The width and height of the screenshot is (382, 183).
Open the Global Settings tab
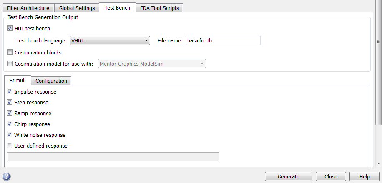tap(77, 8)
